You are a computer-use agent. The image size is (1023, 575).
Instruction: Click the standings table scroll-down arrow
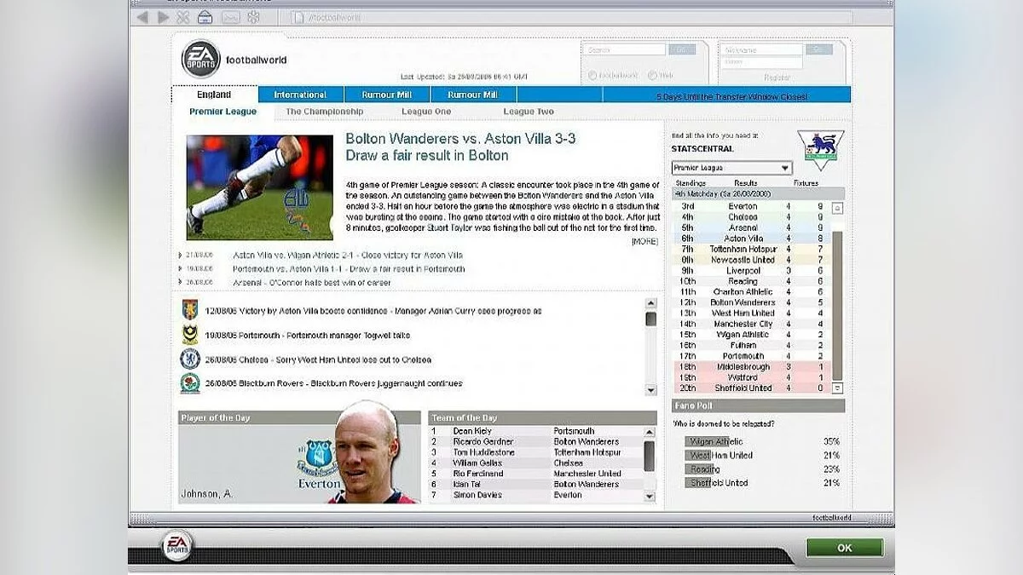pos(837,388)
